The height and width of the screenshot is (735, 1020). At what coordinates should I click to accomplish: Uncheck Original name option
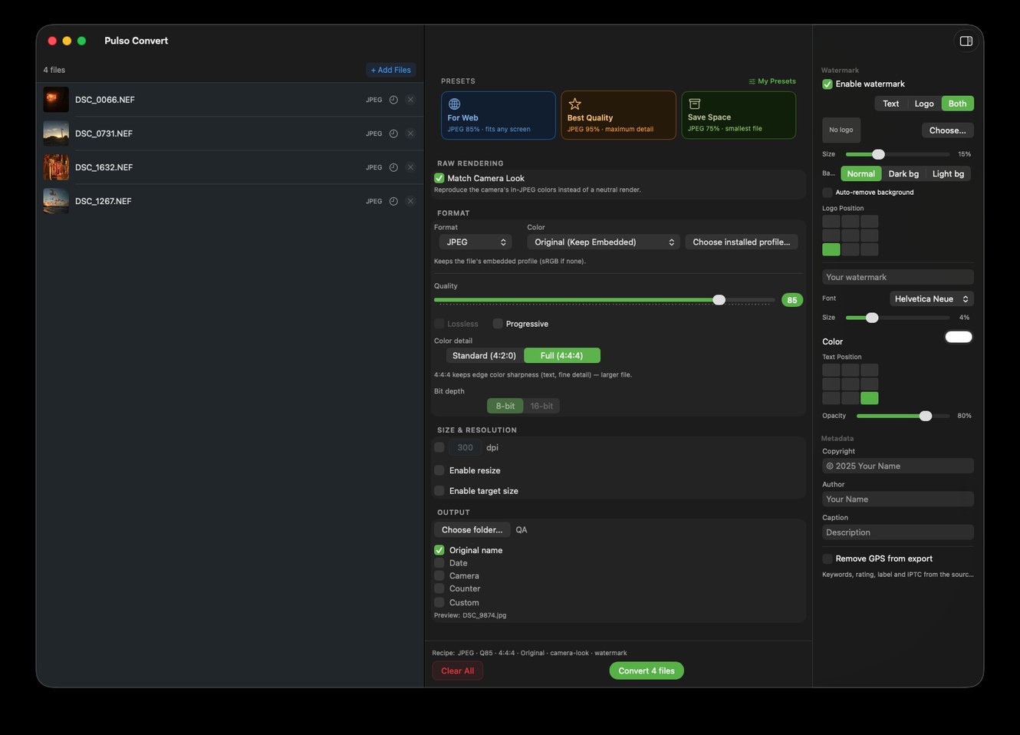pyautogui.click(x=439, y=550)
